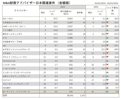
Task: Click the green up arrow in HSBC銀行 row
Action: 107,88
